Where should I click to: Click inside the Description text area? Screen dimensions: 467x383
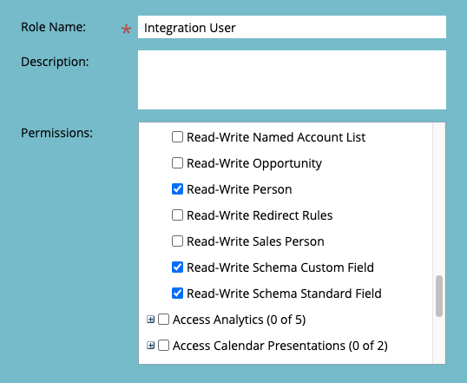(x=292, y=80)
